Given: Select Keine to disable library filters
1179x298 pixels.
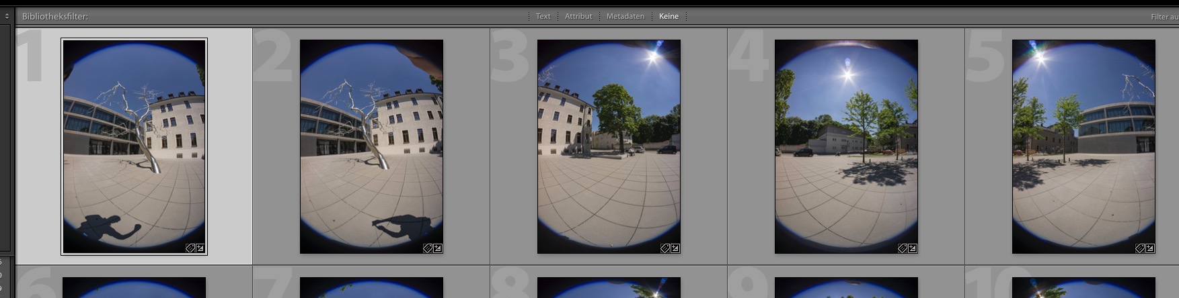Looking at the screenshot, I should pyautogui.click(x=669, y=16).
